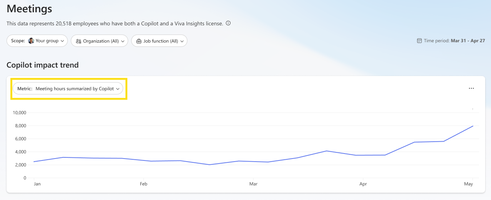This screenshot has height=200, width=491.
Task: Click the 4,000 y-axis label
Action: click(20, 152)
